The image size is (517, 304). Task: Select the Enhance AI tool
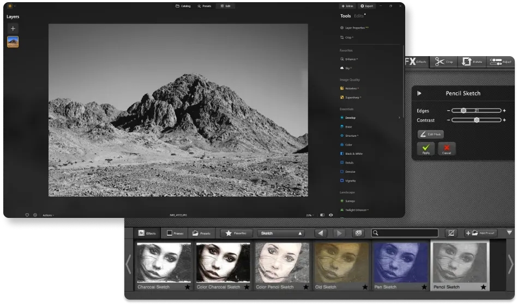pyautogui.click(x=349, y=59)
